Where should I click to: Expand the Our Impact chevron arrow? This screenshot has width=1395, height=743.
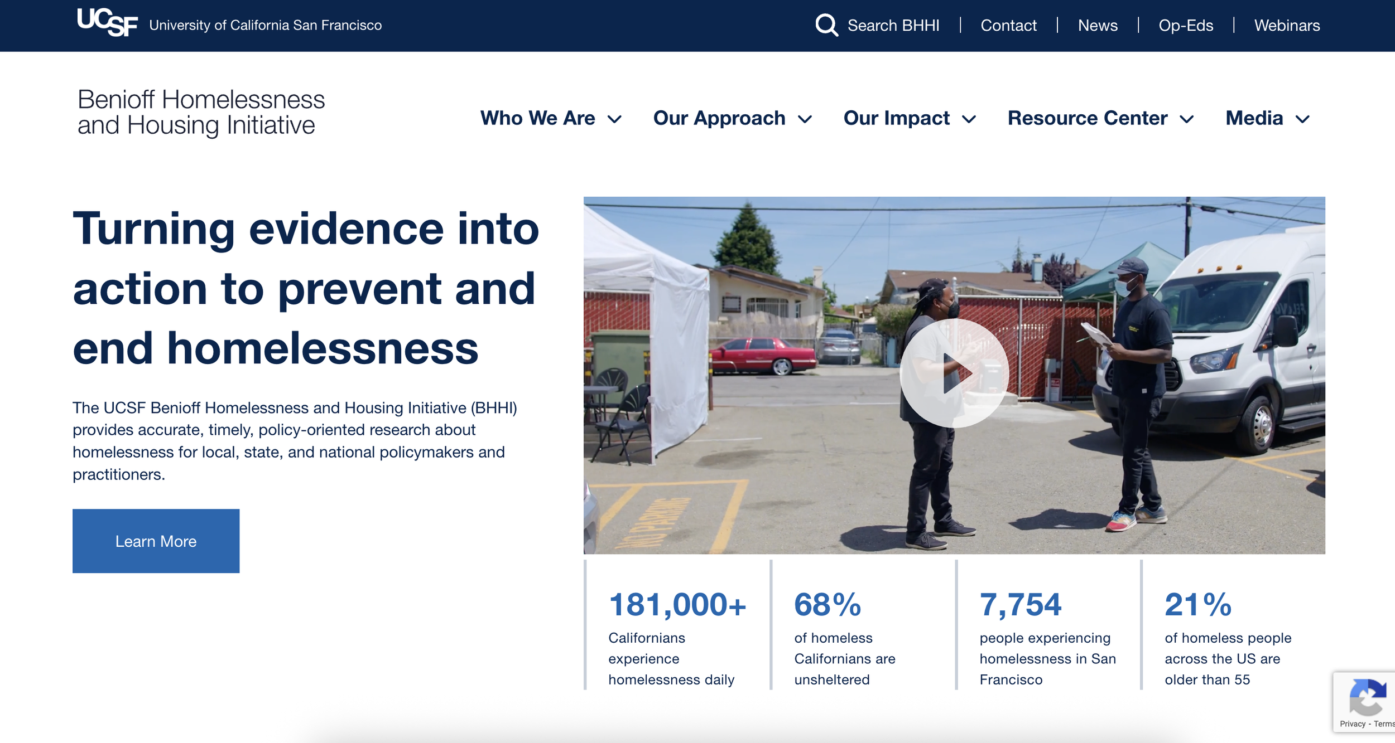[x=969, y=119]
